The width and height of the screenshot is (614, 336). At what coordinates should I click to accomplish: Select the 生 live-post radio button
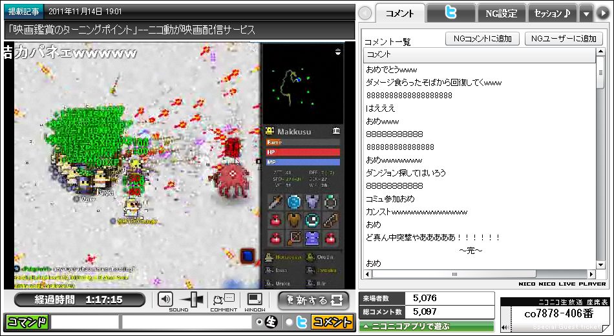[x=259, y=322]
